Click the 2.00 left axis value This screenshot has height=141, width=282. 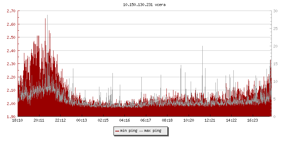pyautogui.click(x=11, y=104)
